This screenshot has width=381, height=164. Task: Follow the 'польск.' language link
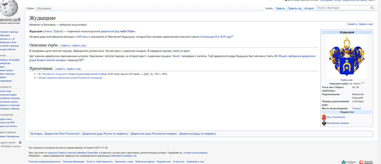click(48, 31)
